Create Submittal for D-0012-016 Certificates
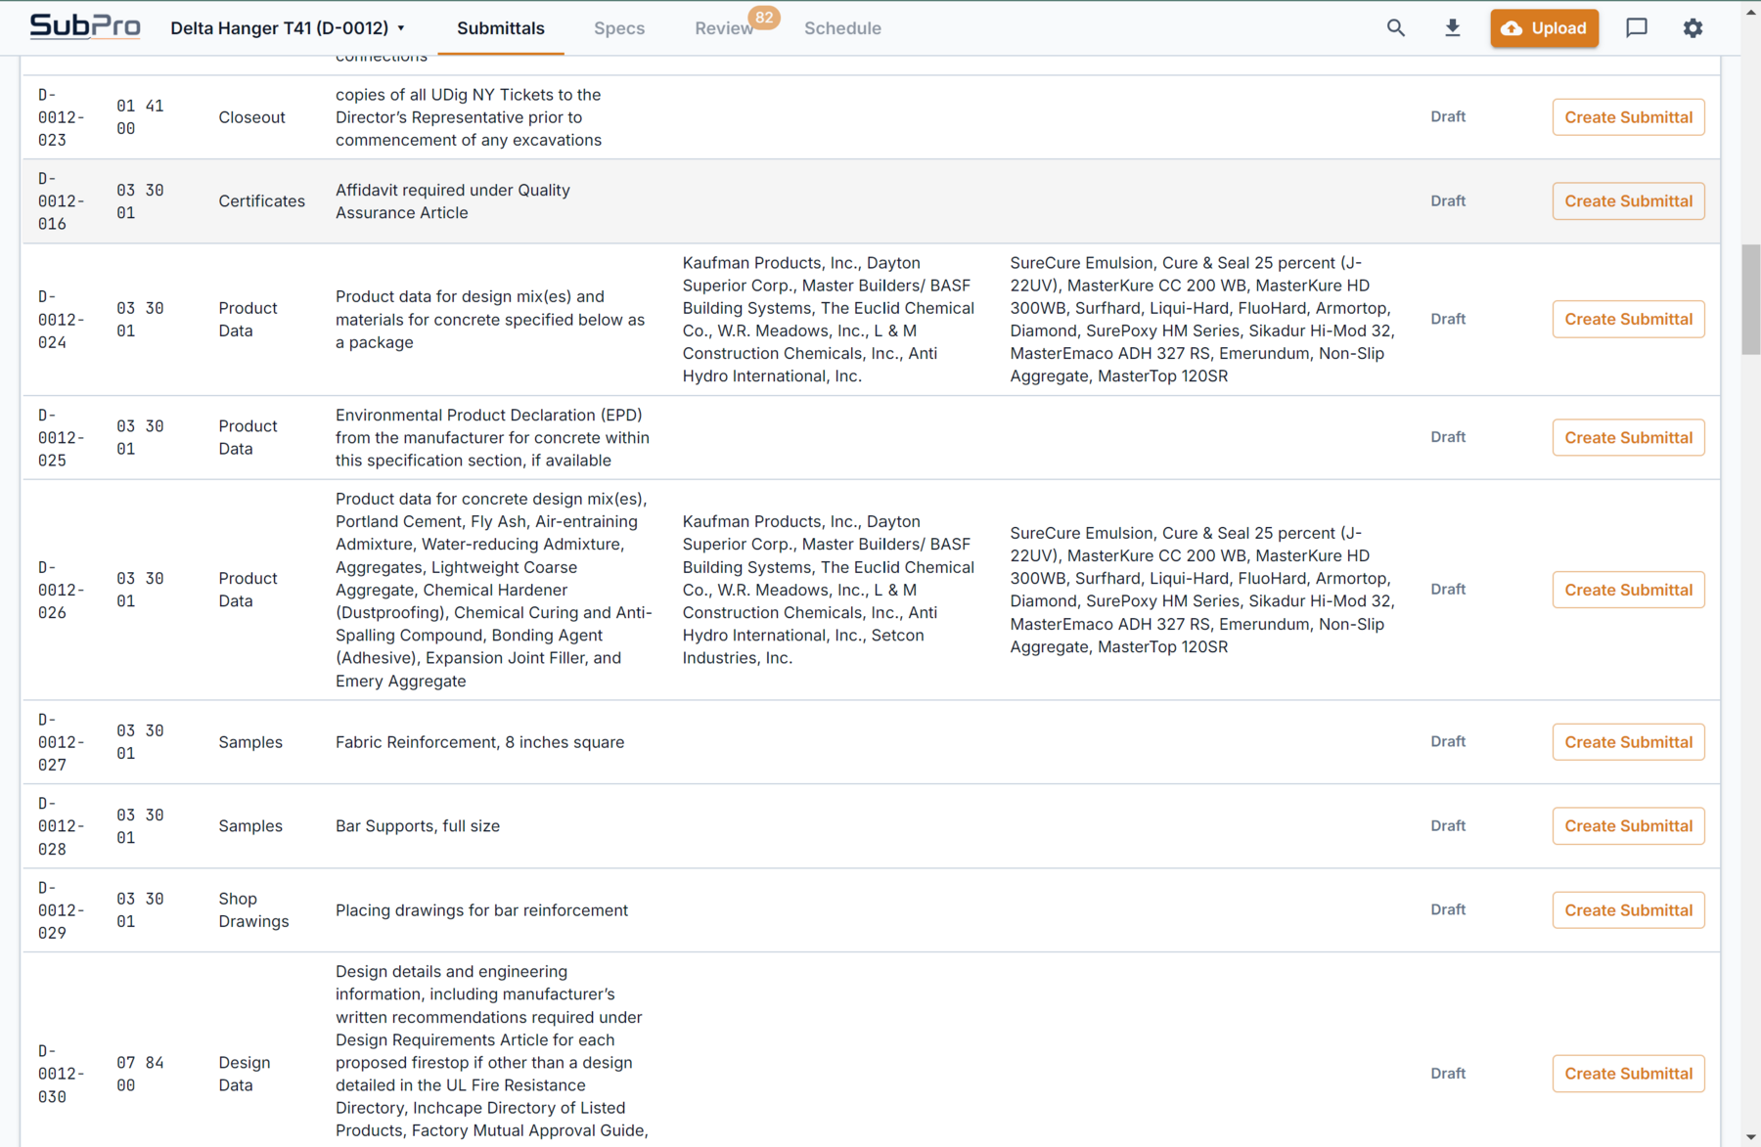This screenshot has height=1147, width=1761. click(1628, 201)
